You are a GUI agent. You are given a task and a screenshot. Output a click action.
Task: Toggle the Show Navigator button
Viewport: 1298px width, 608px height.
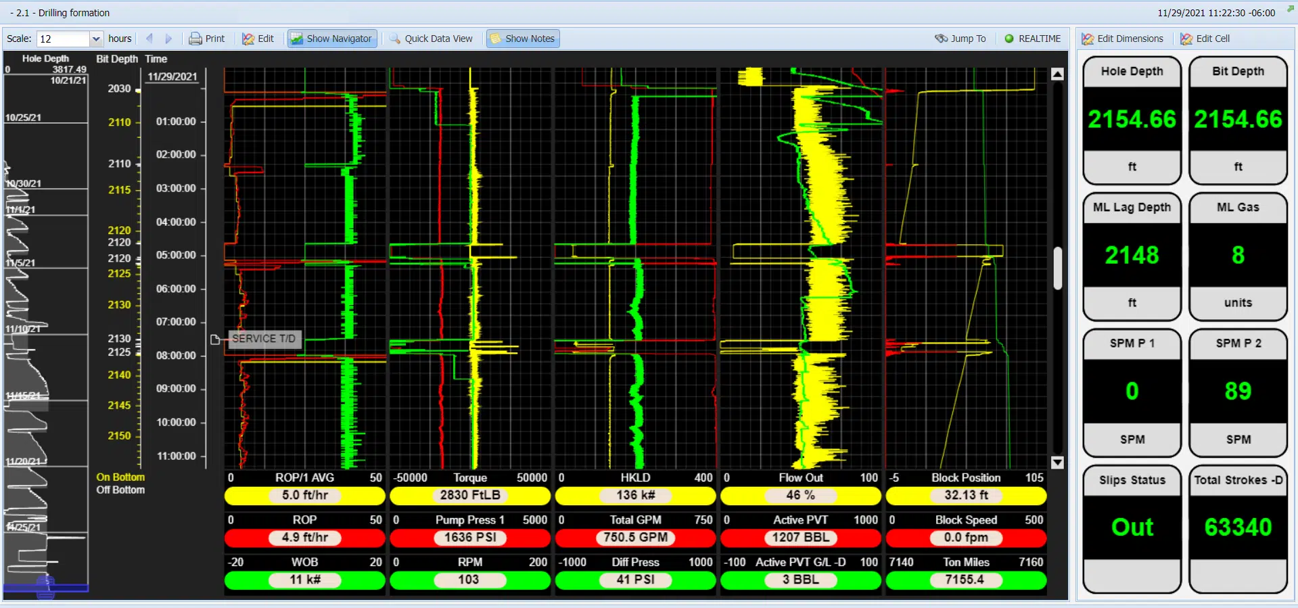[x=332, y=39]
